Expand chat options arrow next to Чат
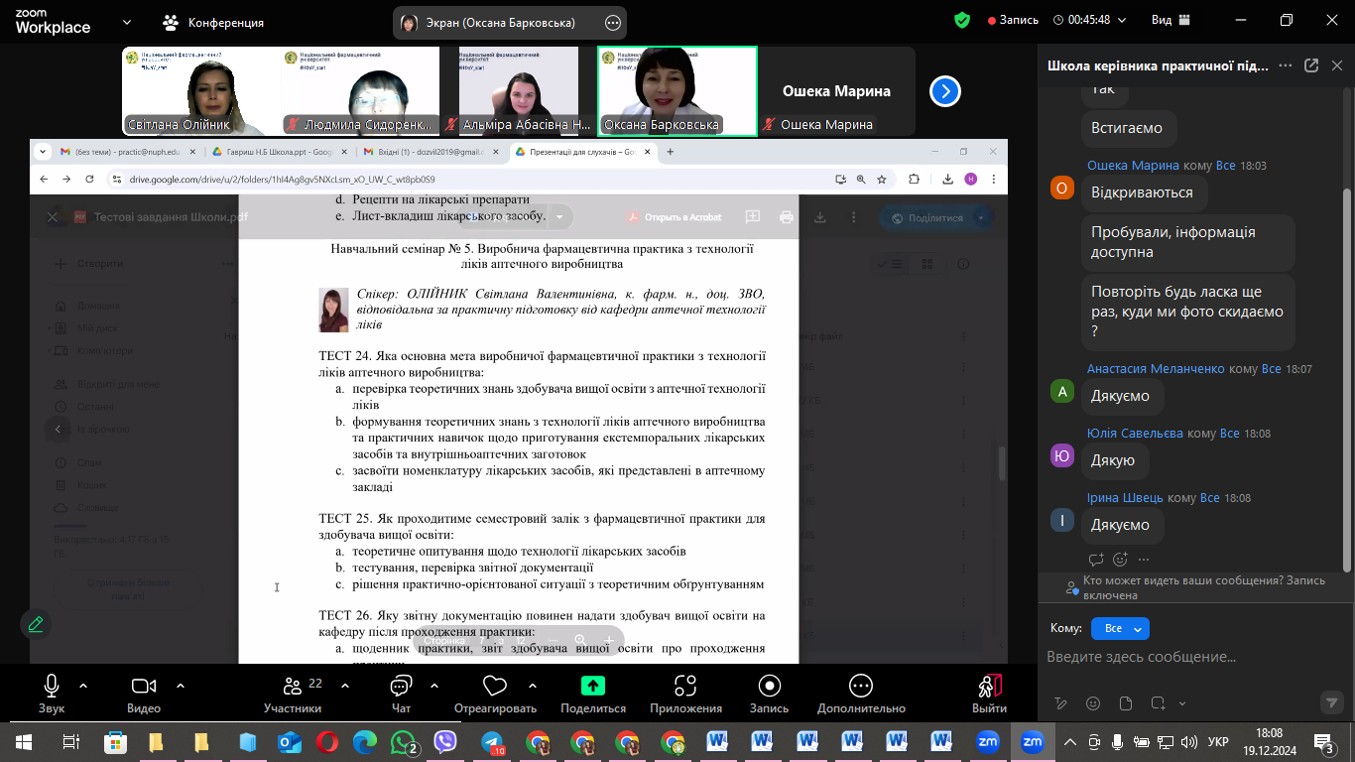Image resolution: width=1355 pixels, height=762 pixels. (x=433, y=686)
